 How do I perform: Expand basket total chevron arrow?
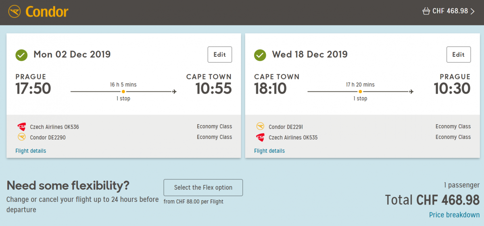473,11
